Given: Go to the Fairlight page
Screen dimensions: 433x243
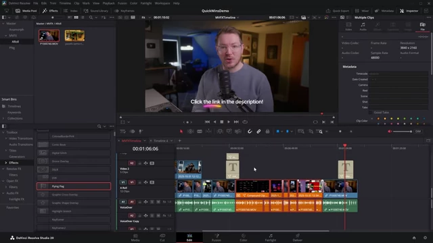Looking at the screenshot, I should tap(271, 238).
